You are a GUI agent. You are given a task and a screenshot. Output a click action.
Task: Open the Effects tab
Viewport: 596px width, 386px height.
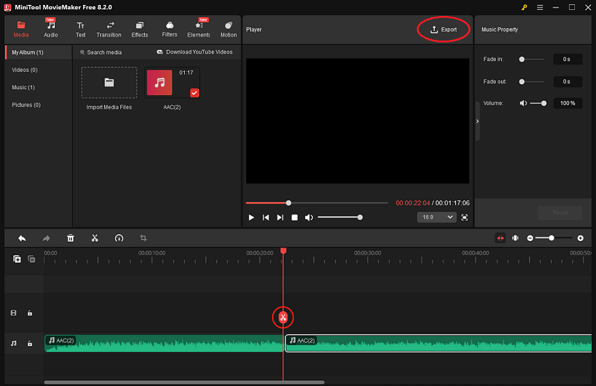[x=140, y=30]
